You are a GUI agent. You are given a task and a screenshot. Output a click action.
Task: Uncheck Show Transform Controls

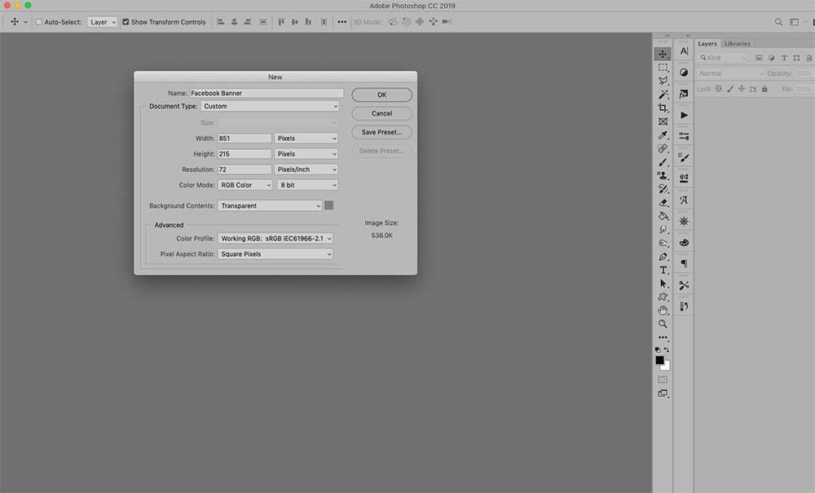pyautogui.click(x=126, y=22)
